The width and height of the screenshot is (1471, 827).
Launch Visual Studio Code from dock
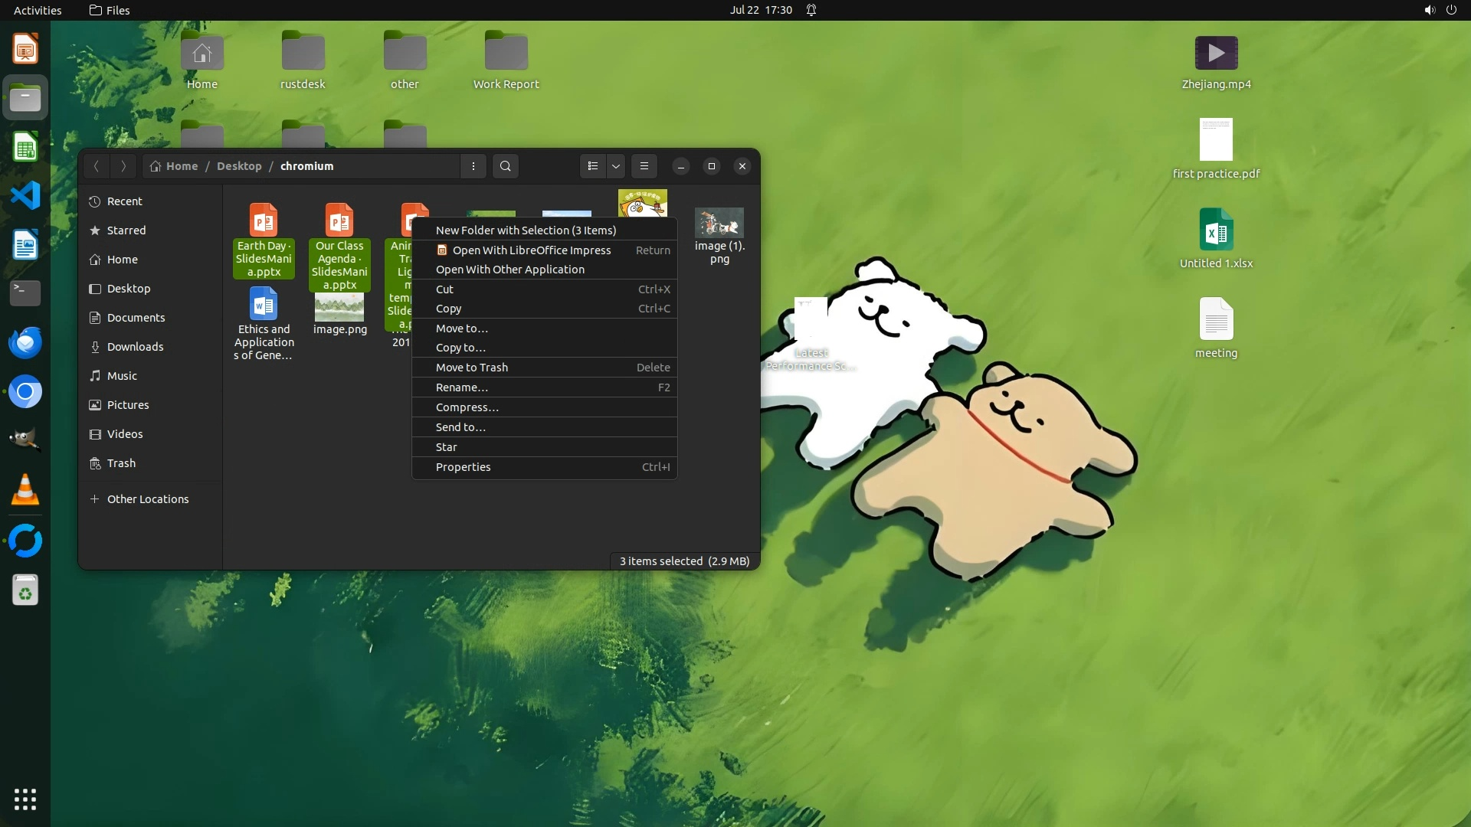point(25,196)
